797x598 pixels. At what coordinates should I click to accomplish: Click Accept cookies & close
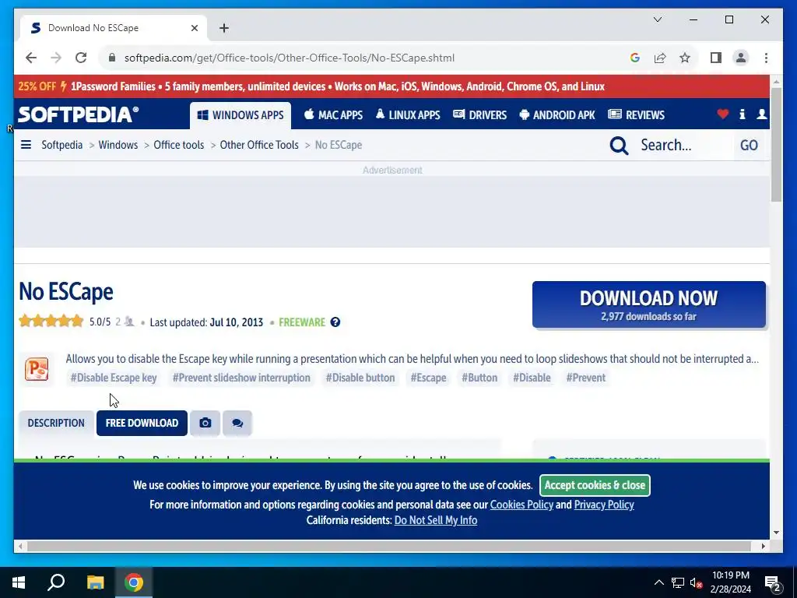point(595,485)
